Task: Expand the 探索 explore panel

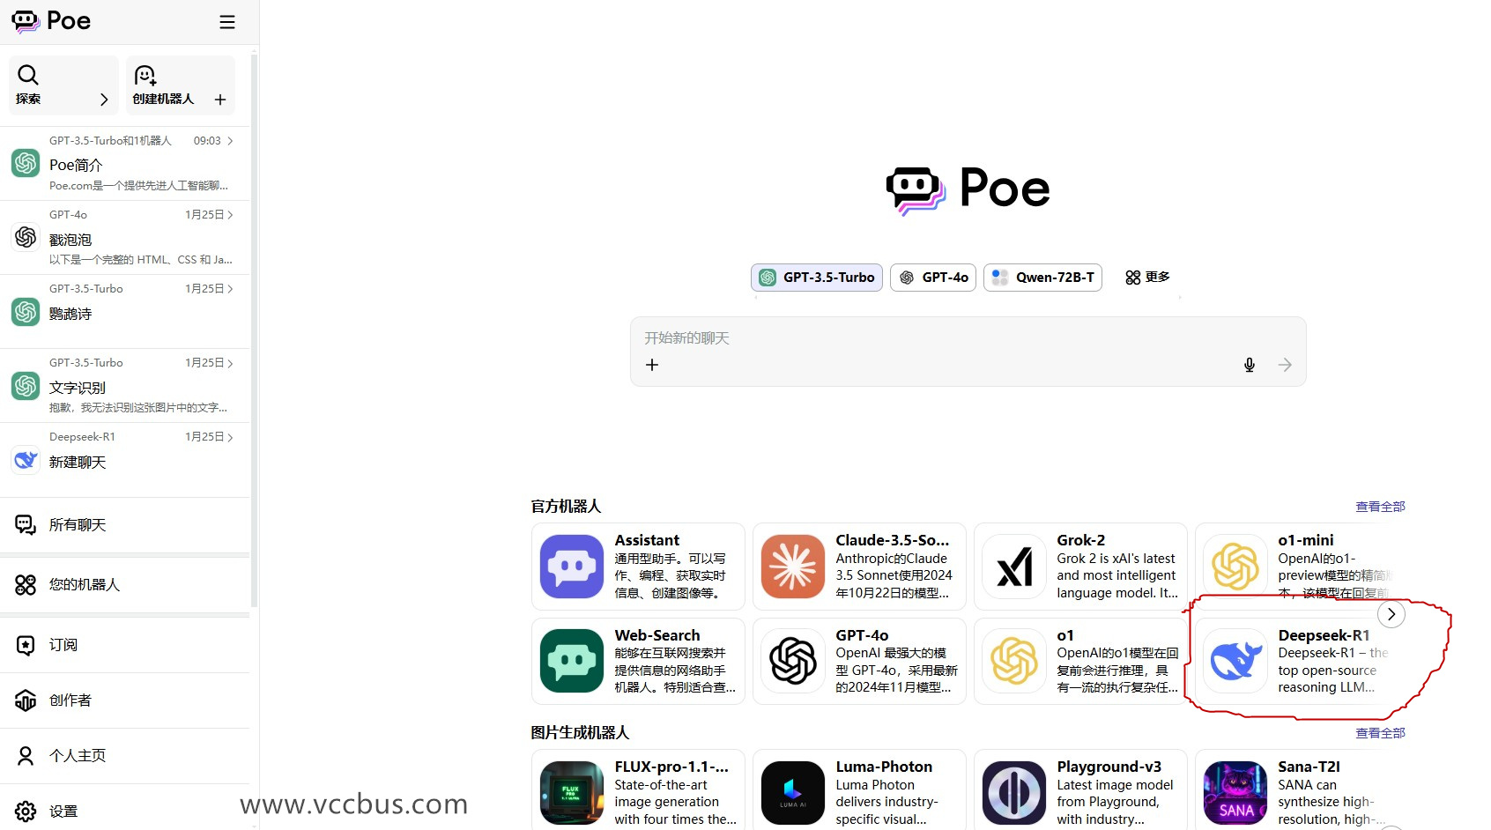Action: tap(63, 85)
